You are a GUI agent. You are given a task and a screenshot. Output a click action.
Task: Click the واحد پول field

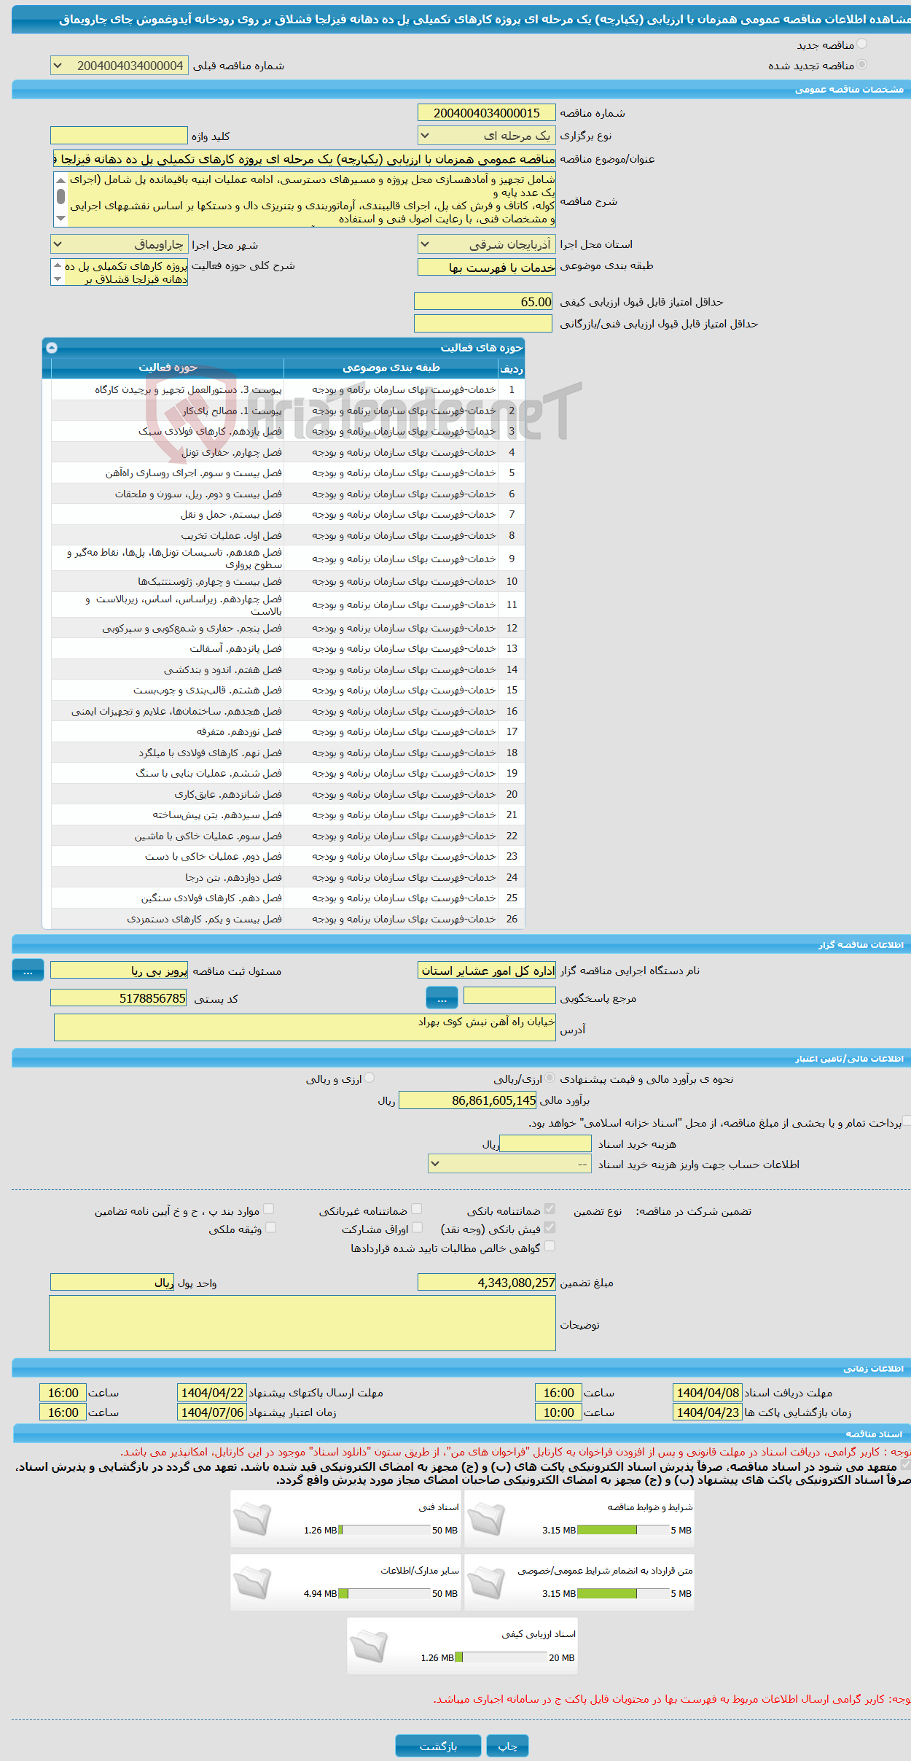click(112, 1282)
